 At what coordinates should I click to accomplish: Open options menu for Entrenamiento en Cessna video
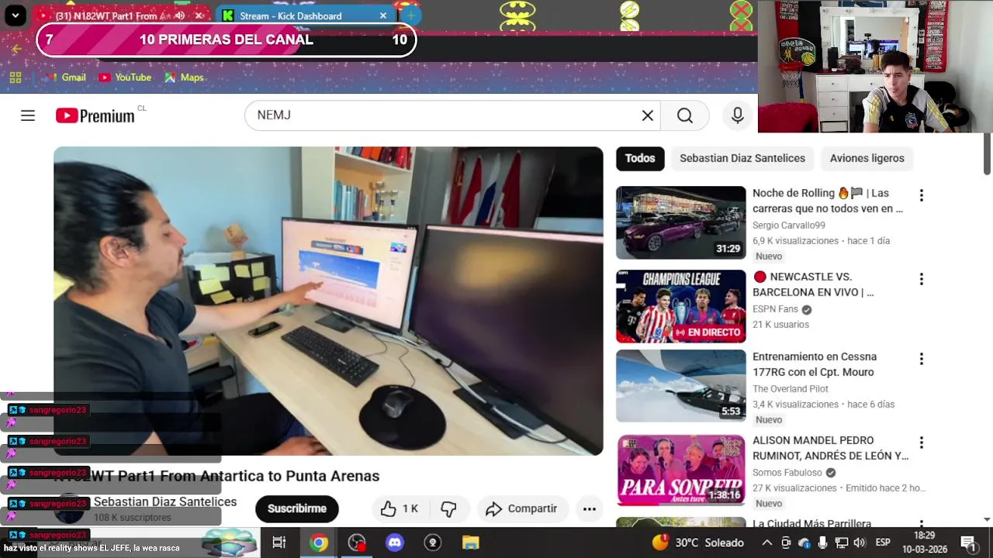click(921, 359)
